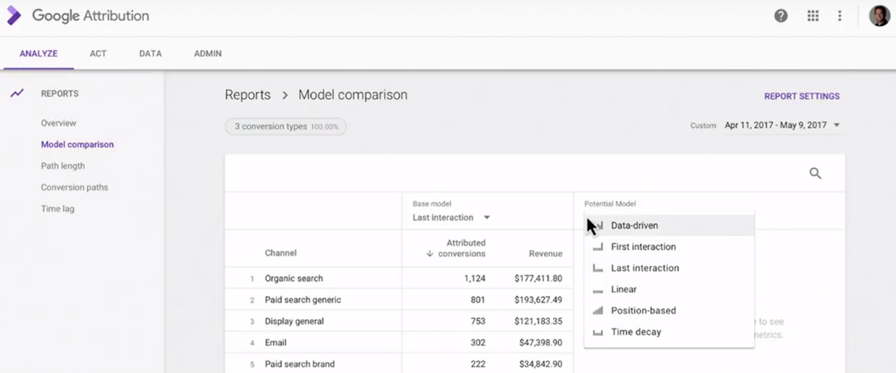Open the Help question mark icon

(x=781, y=16)
